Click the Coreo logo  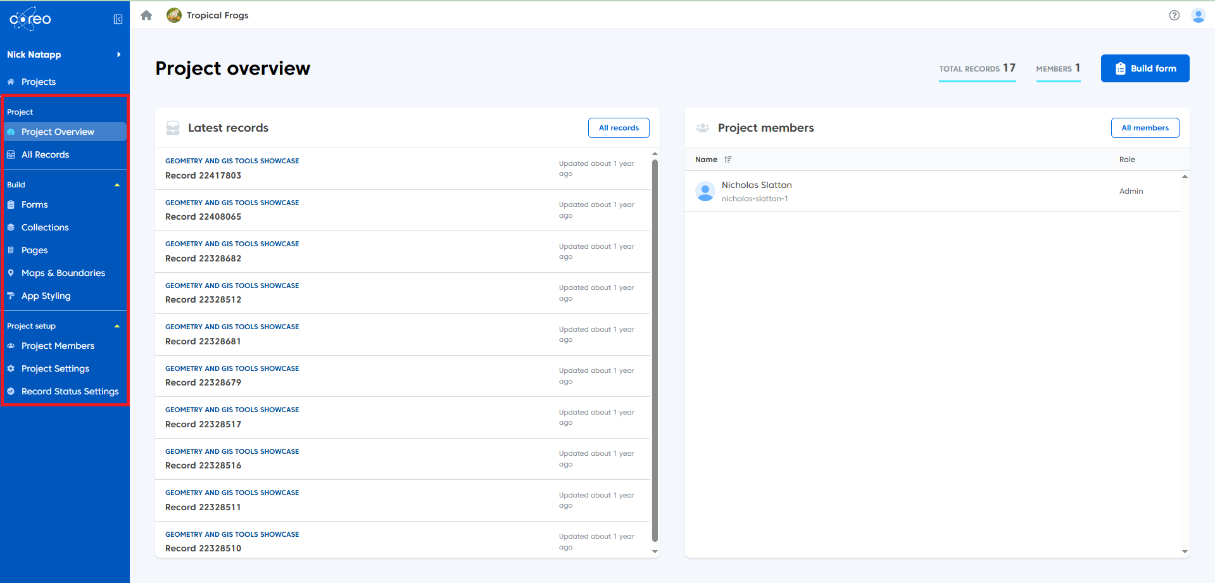30,19
